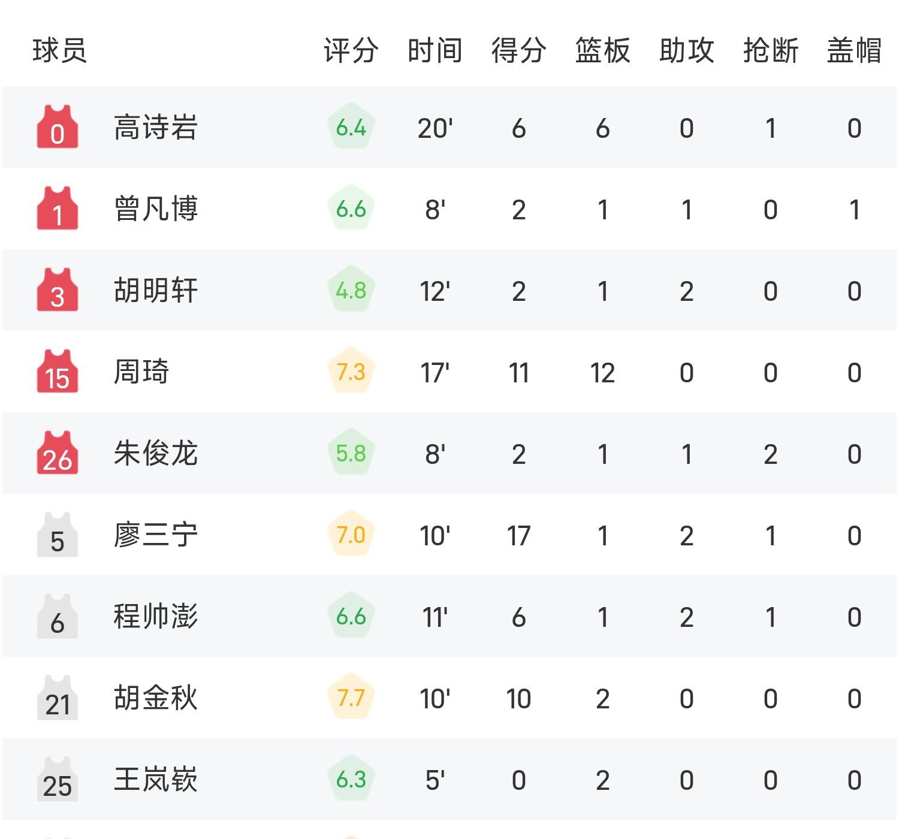Tap the gray number 21 jersey icon
This screenshot has width=899, height=839.
pos(58,698)
